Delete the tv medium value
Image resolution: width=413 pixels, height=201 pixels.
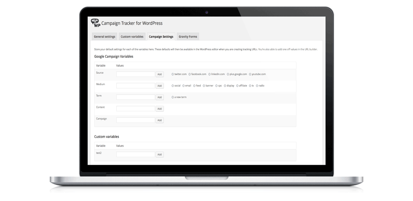coord(250,86)
